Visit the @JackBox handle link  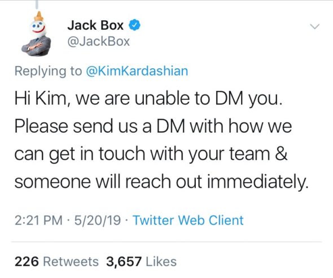99,41
